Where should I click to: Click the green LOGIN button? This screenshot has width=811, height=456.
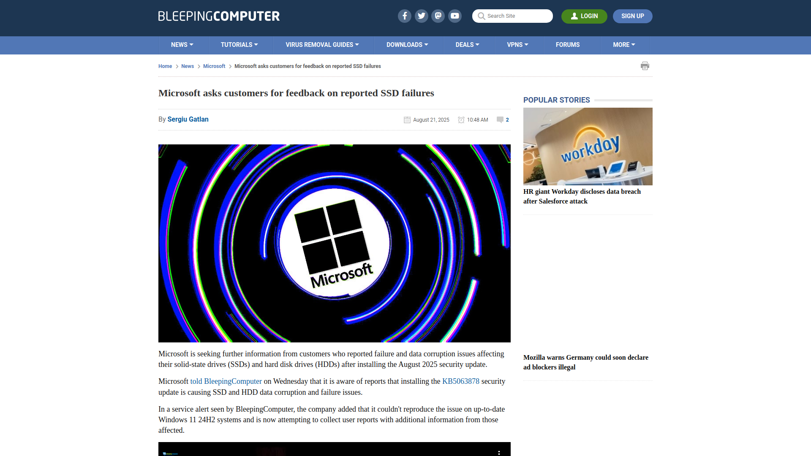point(584,16)
